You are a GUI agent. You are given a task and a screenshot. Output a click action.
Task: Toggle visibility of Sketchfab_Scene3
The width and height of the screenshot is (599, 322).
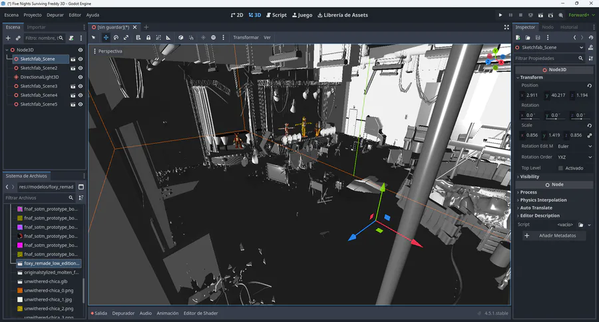coord(81,86)
